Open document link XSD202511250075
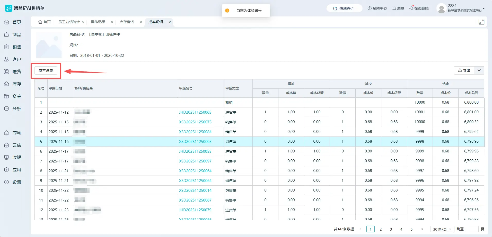 click(x=195, y=122)
